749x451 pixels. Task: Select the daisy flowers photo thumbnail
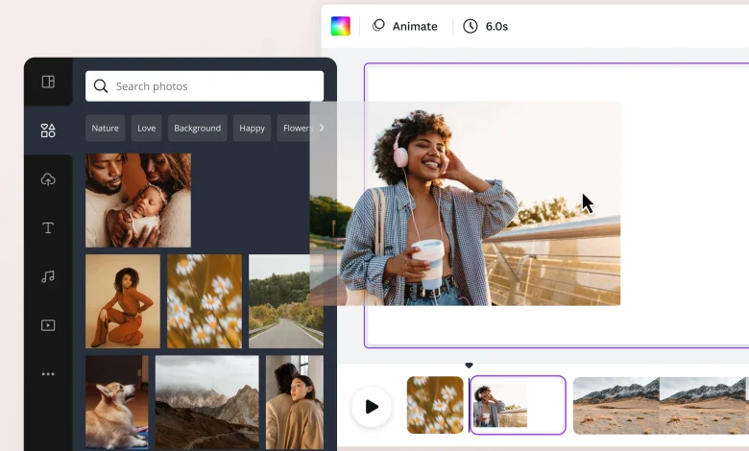pyautogui.click(x=205, y=300)
